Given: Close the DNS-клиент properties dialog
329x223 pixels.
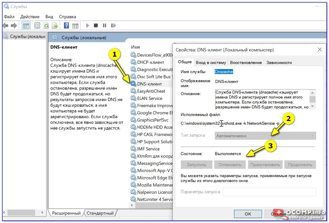Looking at the screenshot, I should pos(320,50).
